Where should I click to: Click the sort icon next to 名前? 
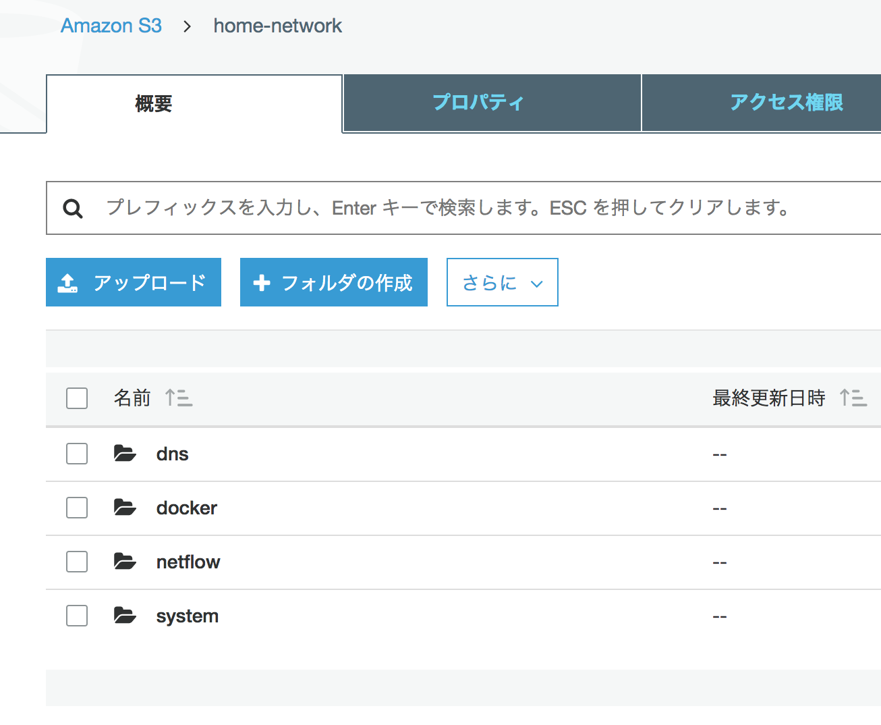(x=178, y=398)
